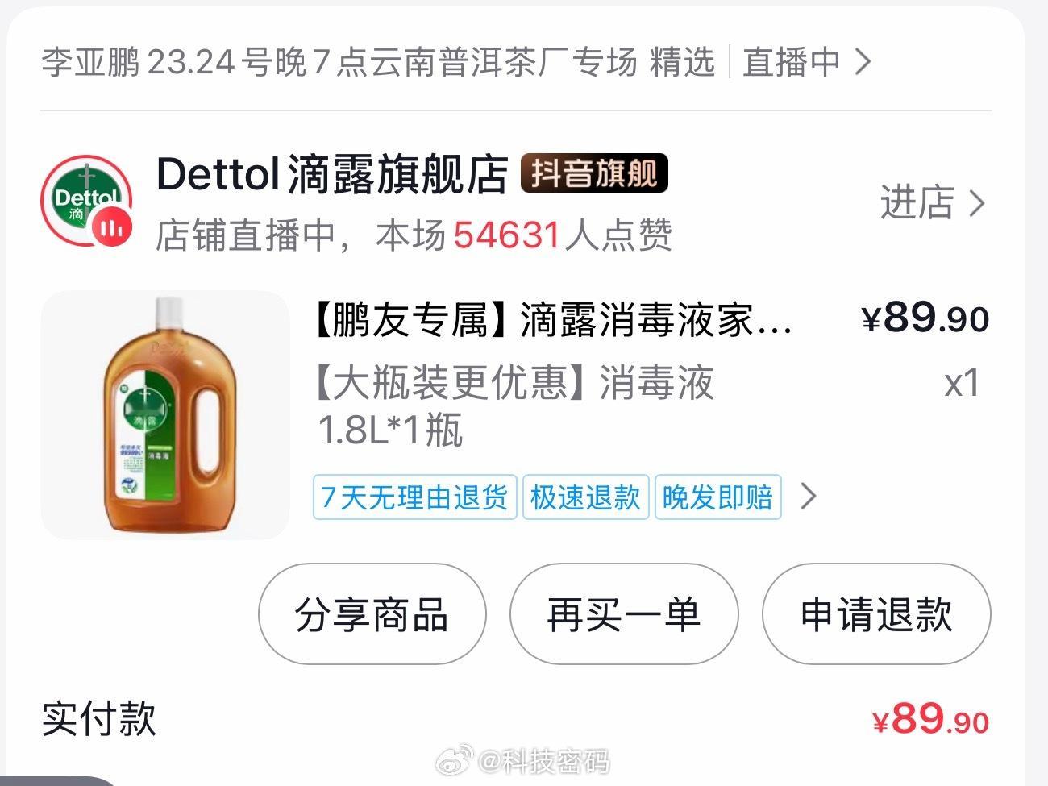1048x786 pixels.
Task: Select the 大瓶装更优惠 1.8L spec text
Action: pos(514,405)
